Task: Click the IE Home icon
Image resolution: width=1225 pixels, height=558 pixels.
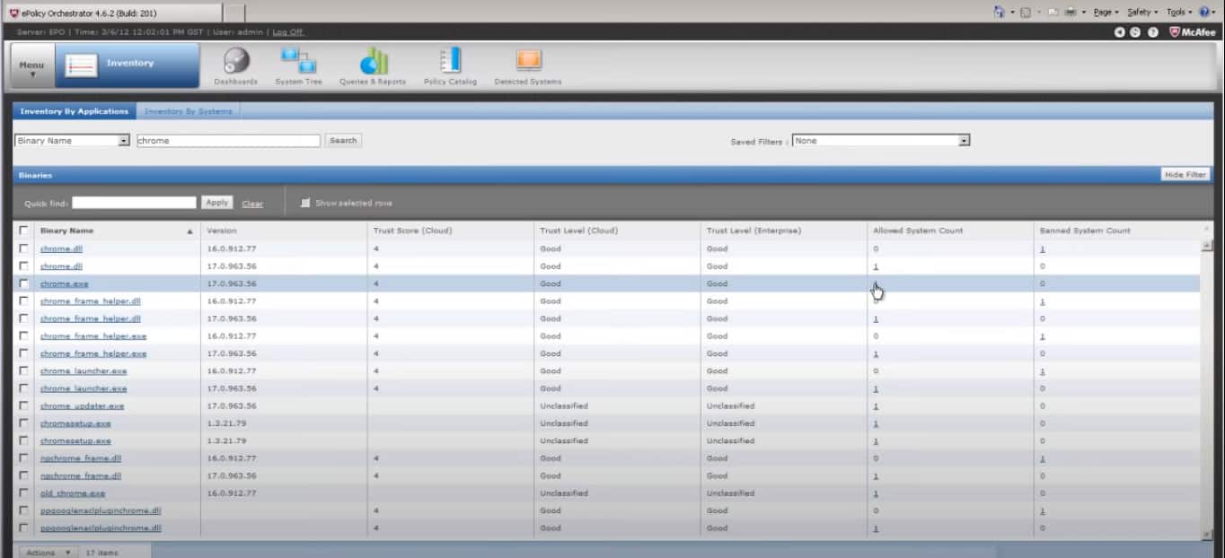Action: tap(999, 12)
